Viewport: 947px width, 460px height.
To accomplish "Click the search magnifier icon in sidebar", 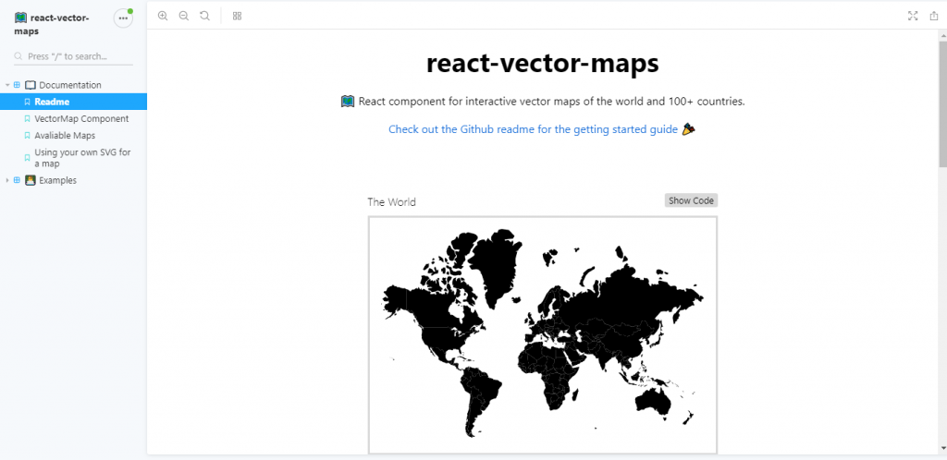I will click(x=18, y=56).
